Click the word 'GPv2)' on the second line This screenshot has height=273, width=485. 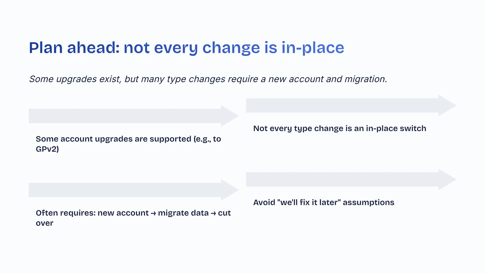pos(47,149)
